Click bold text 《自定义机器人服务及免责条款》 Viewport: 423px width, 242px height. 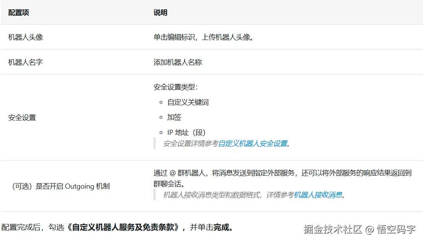[123, 227]
